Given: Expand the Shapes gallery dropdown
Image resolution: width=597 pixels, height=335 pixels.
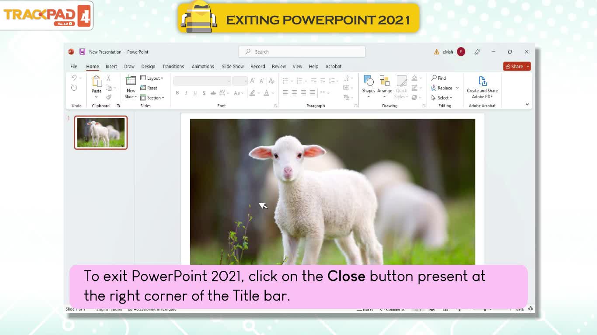Looking at the screenshot, I should pyautogui.click(x=368, y=96).
